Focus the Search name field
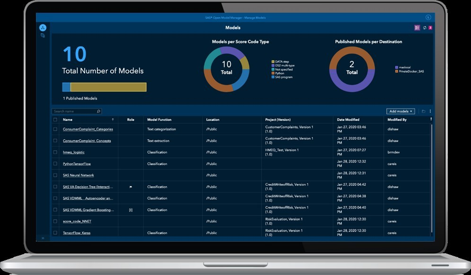Viewport: 471px width, 275px height. click(x=77, y=112)
